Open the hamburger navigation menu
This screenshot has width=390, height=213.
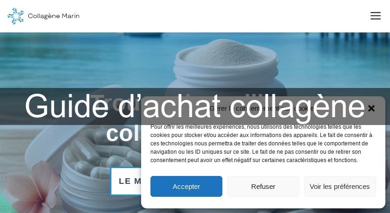[375, 16]
